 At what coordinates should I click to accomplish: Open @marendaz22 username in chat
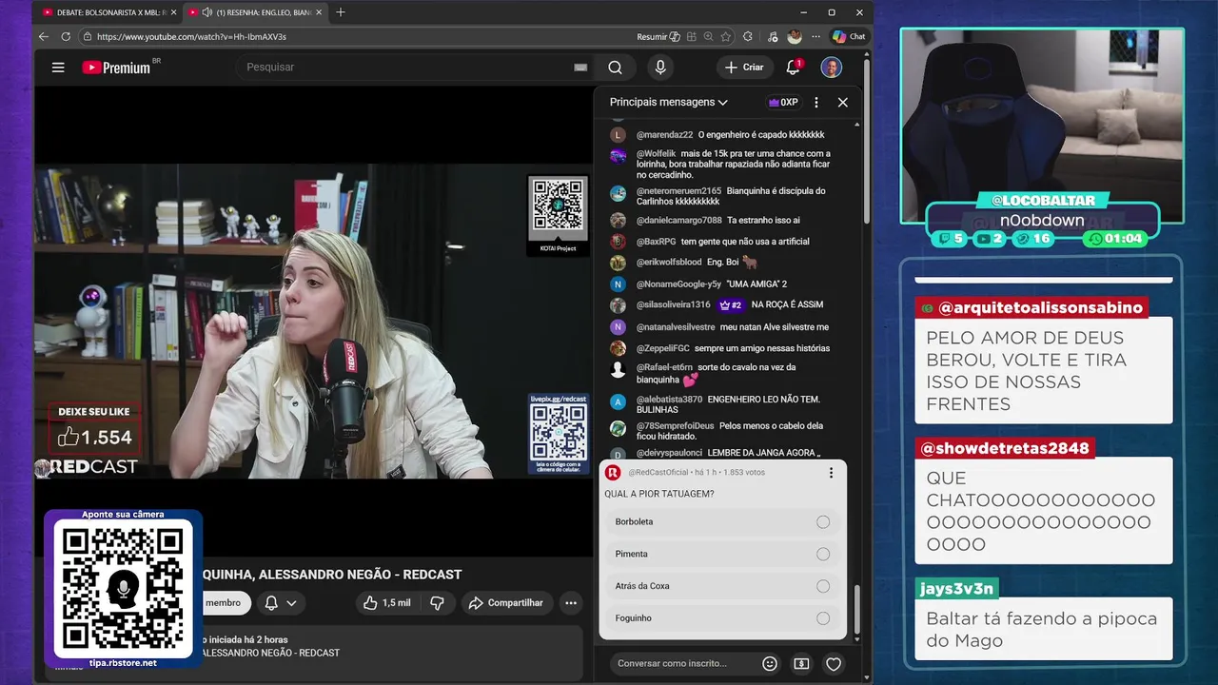tap(664, 135)
